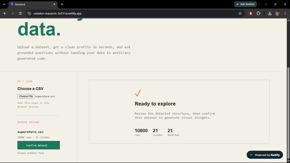Image resolution: width=290 pixels, height=163 pixels.
Task: Click the 21 columns stat
Action: [157, 132]
